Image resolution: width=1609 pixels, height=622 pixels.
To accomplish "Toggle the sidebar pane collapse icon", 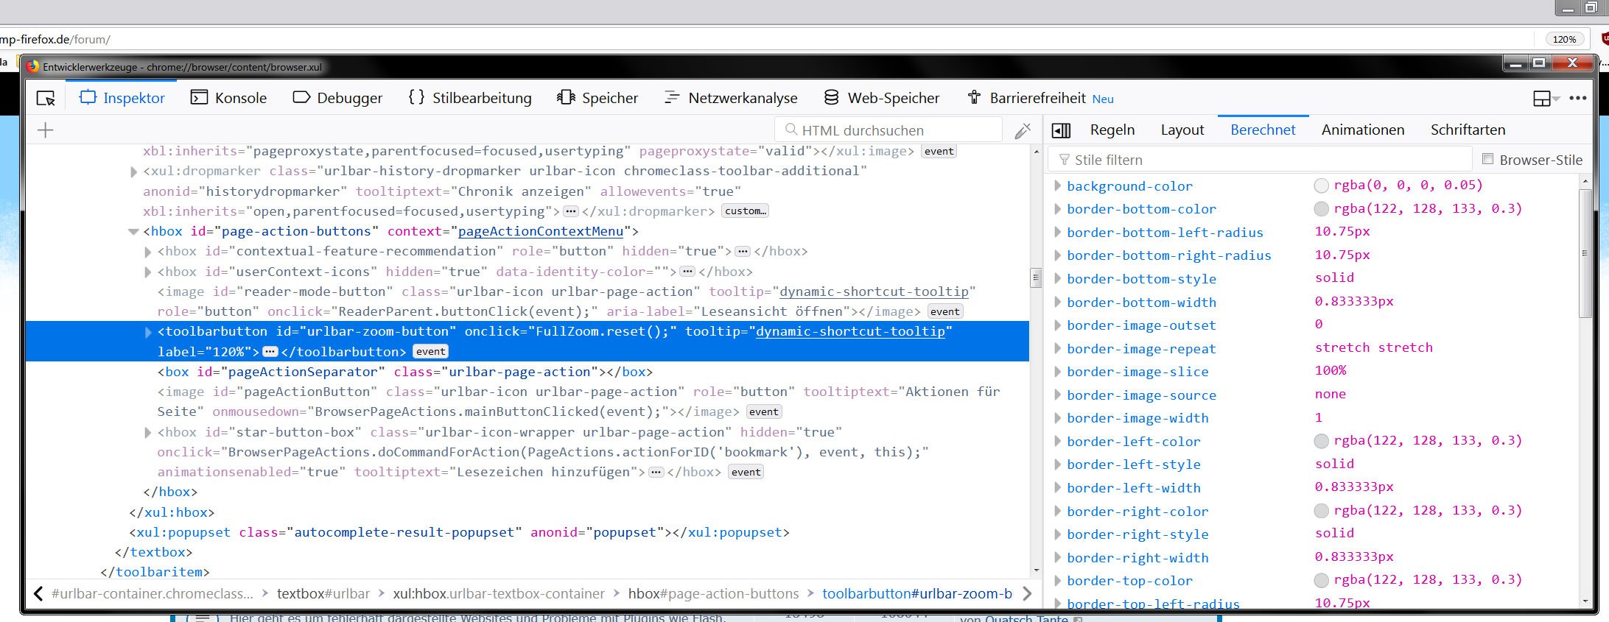I will click(x=1061, y=130).
